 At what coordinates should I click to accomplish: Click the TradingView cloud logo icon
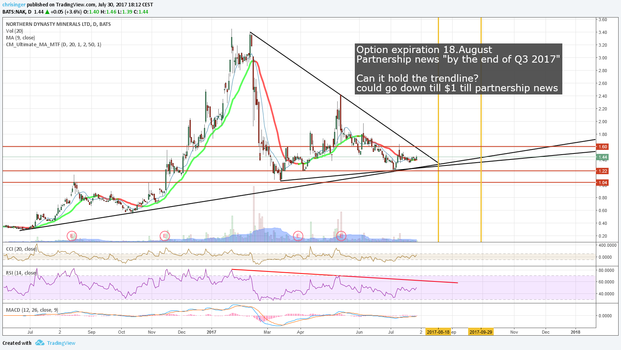pos(39,343)
